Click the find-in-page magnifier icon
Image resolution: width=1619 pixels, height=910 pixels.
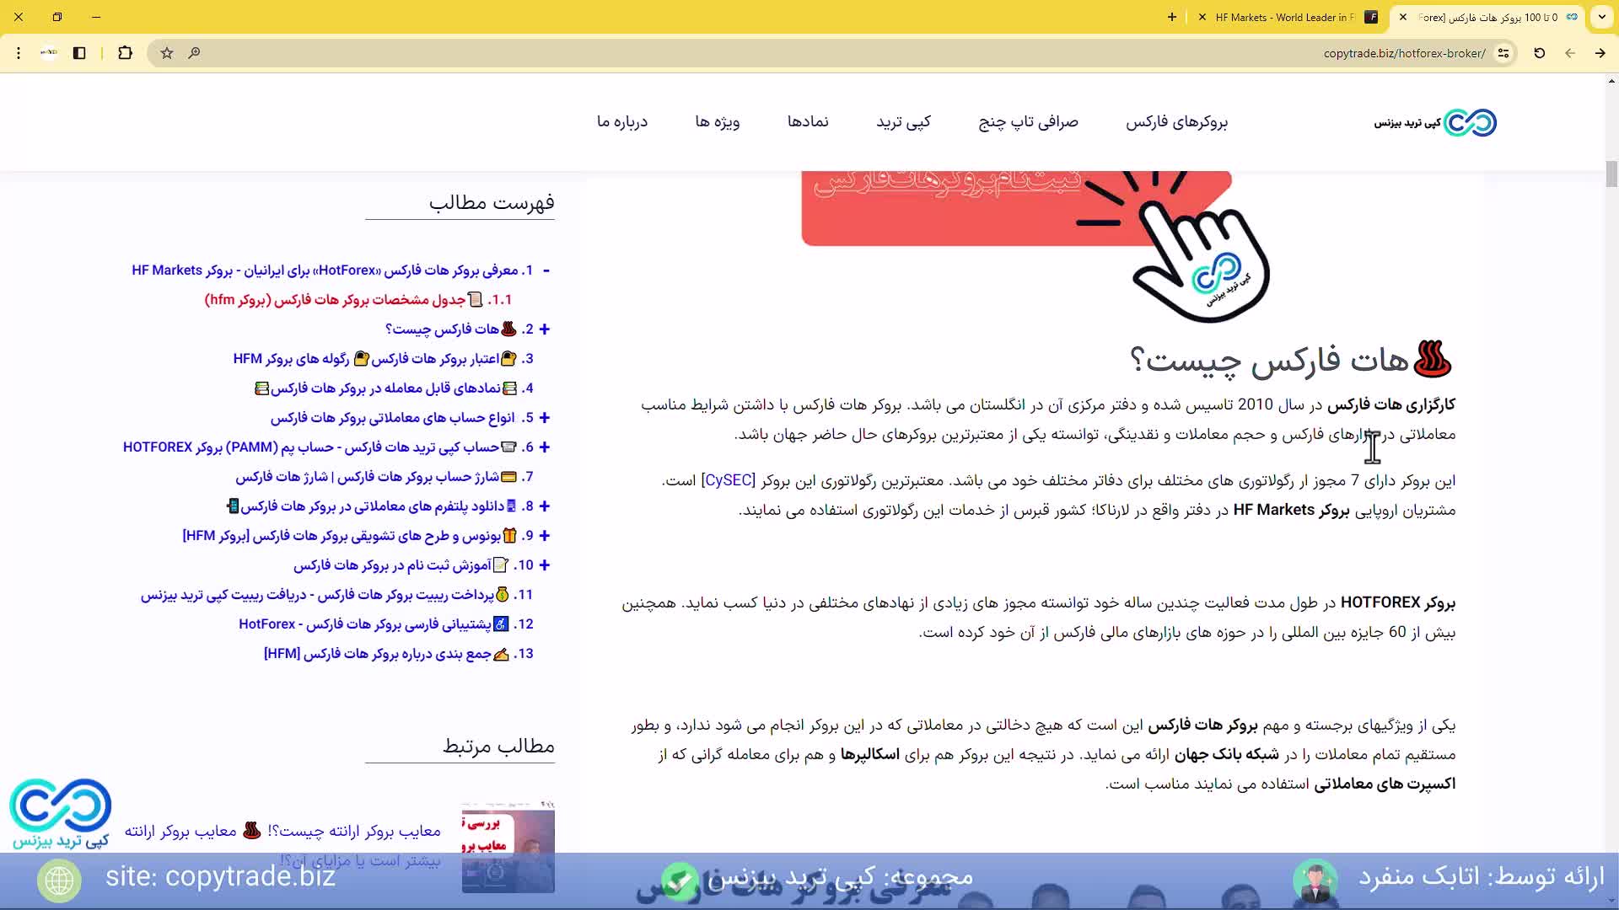[x=194, y=53]
